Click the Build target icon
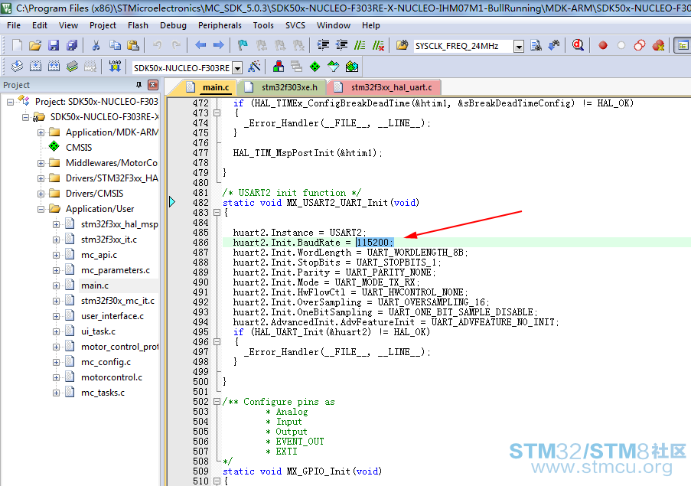 point(36,67)
